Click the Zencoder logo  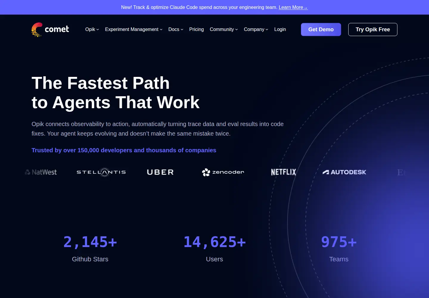223,172
